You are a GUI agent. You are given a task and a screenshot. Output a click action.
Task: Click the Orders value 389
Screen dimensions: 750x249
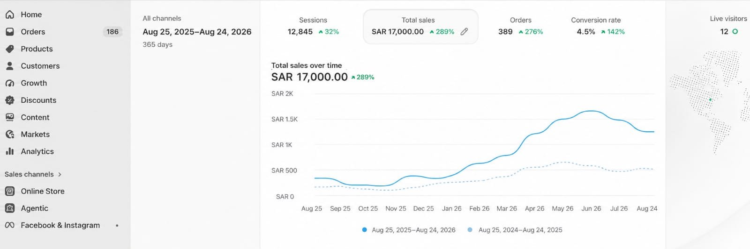tap(505, 32)
